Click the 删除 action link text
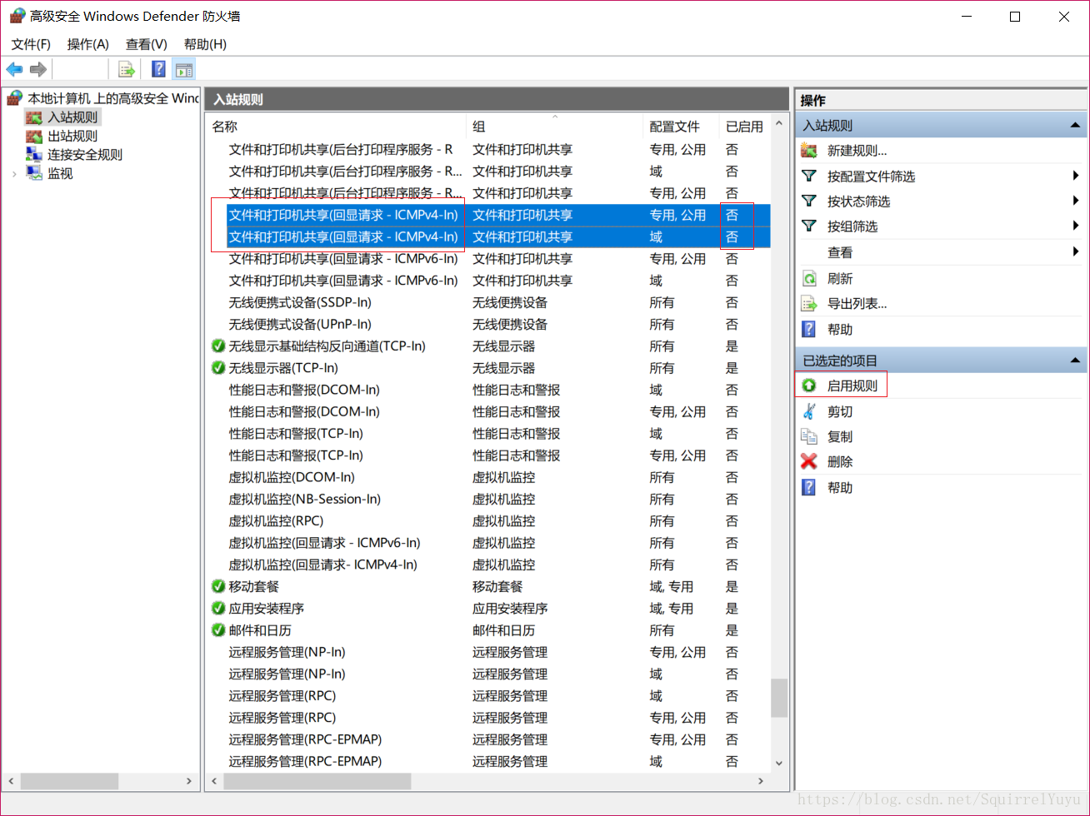1090x816 pixels. point(840,461)
